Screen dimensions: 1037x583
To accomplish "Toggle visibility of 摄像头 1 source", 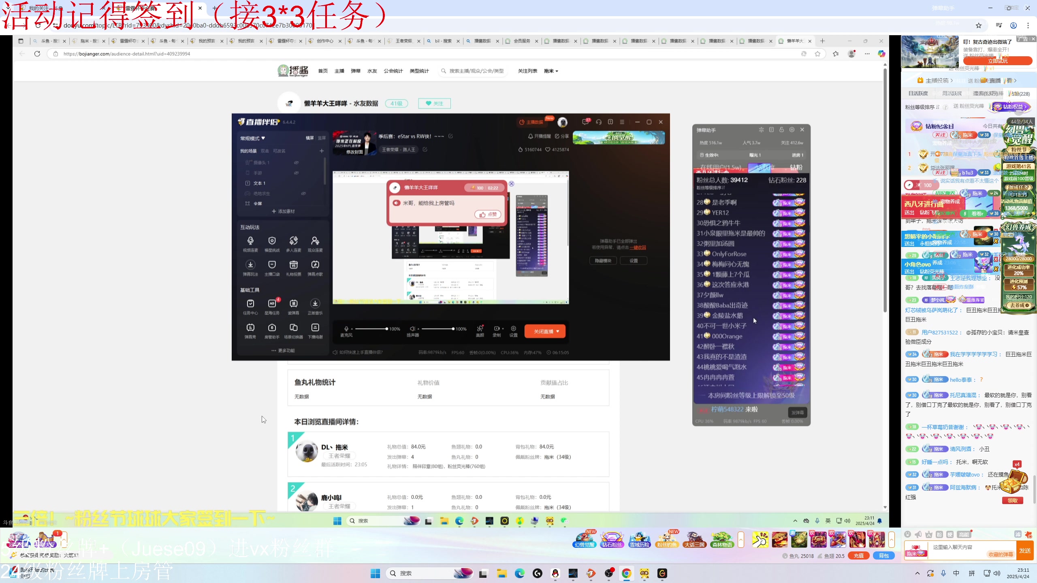I will [296, 162].
